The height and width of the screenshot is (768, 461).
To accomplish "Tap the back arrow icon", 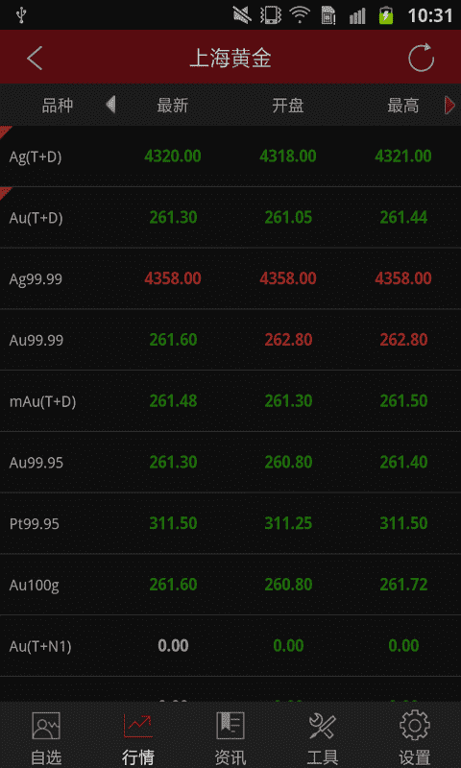I will coord(35,59).
